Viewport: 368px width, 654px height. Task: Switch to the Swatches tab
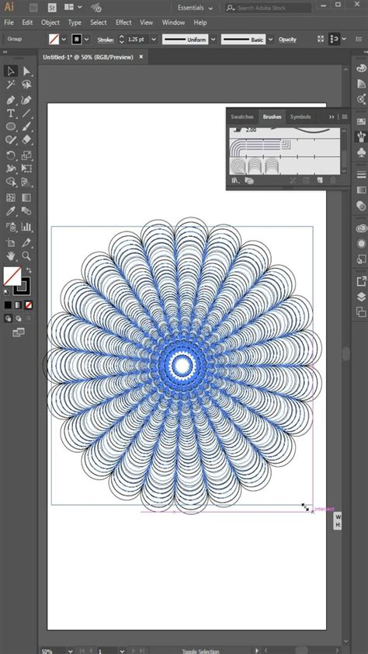coord(242,117)
